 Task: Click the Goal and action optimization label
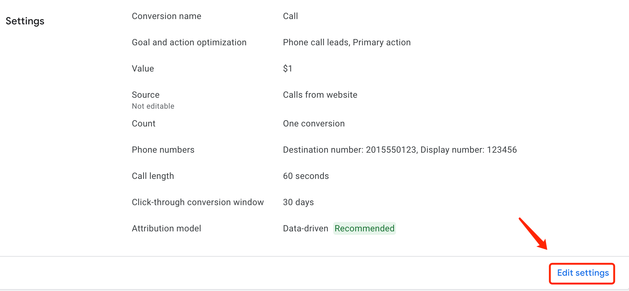(189, 42)
